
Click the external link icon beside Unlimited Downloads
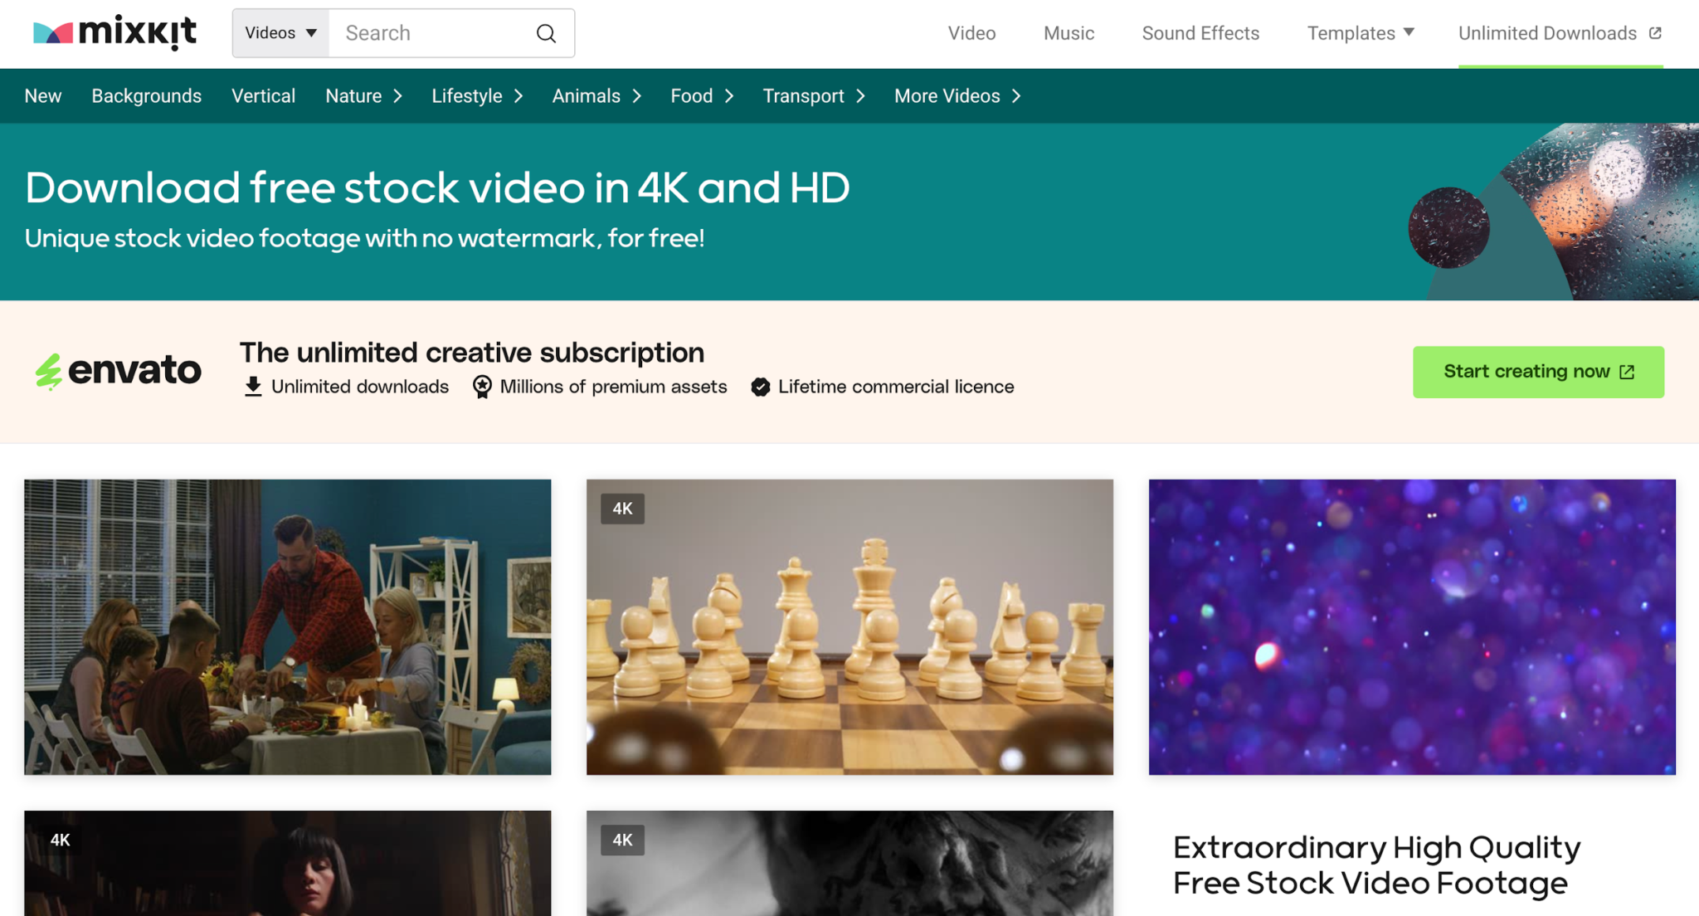1656,32
